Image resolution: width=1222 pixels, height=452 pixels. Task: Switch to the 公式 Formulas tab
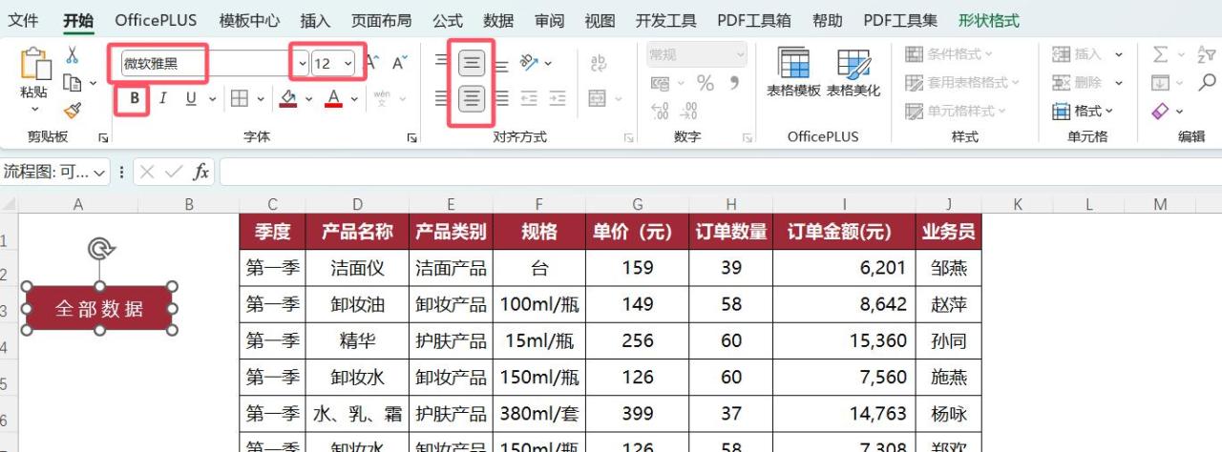click(x=448, y=20)
